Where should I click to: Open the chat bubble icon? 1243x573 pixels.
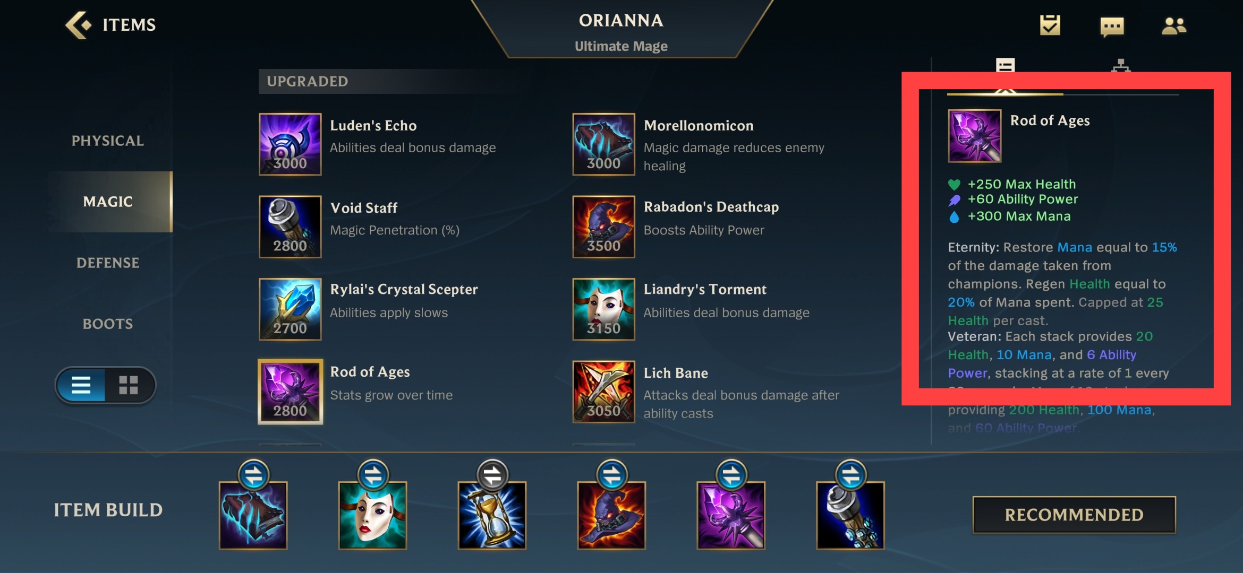pos(1112,27)
